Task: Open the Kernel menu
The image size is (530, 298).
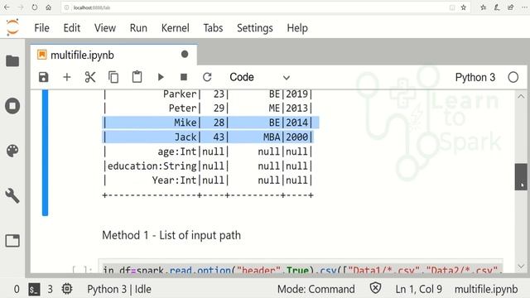Action: tap(175, 27)
